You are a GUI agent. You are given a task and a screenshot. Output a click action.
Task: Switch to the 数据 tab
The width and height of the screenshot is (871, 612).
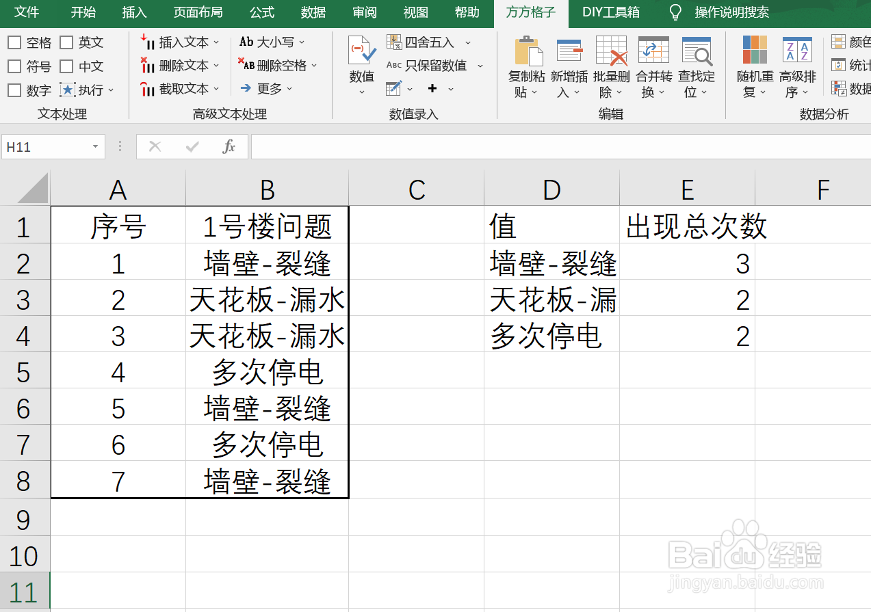[313, 12]
